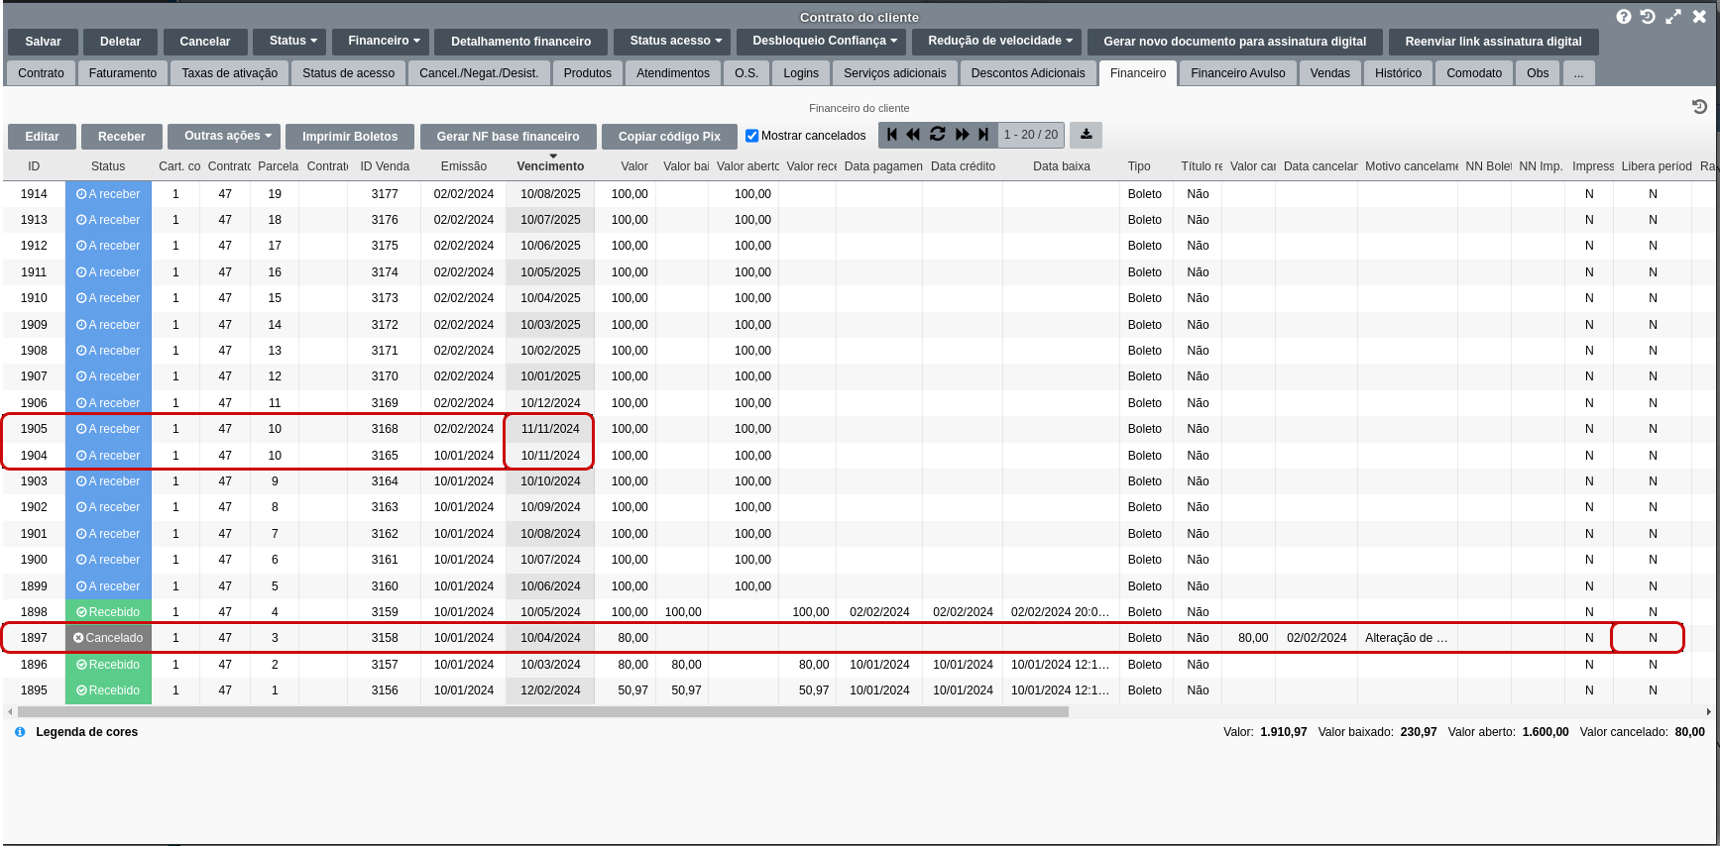Image resolution: width=1720 pixels, height=846 pixels.
Task: Click Imprimir Boletos button
Action: 350,136
